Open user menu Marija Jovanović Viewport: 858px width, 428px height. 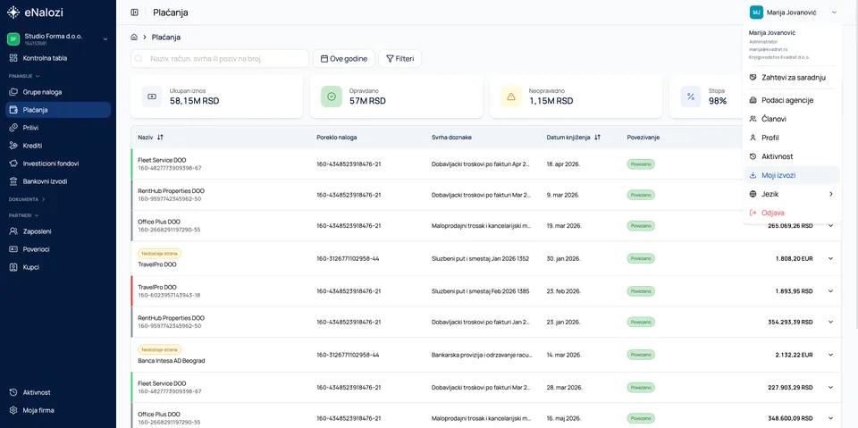(794, 12)
